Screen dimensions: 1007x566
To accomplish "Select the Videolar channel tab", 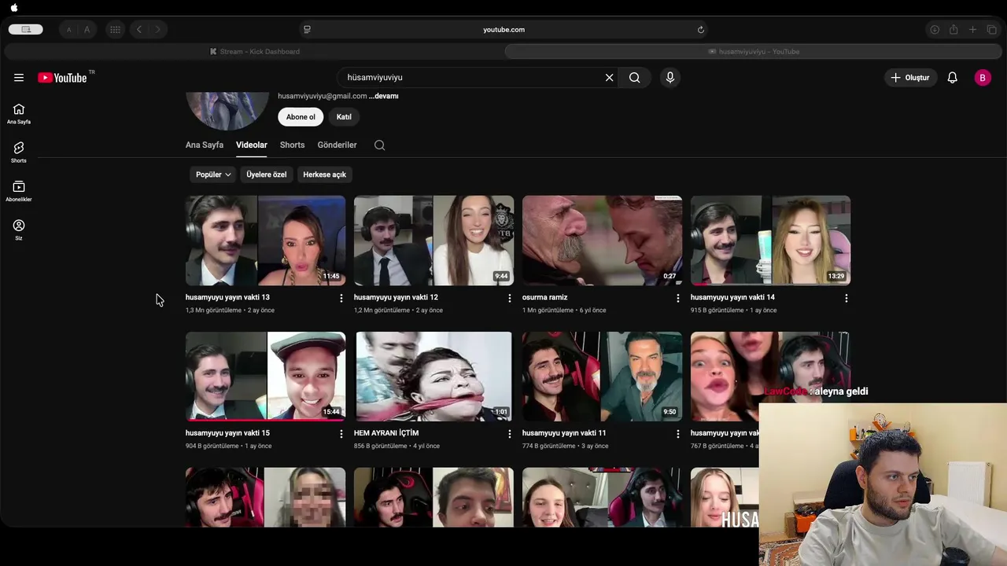I will point(252,145).
